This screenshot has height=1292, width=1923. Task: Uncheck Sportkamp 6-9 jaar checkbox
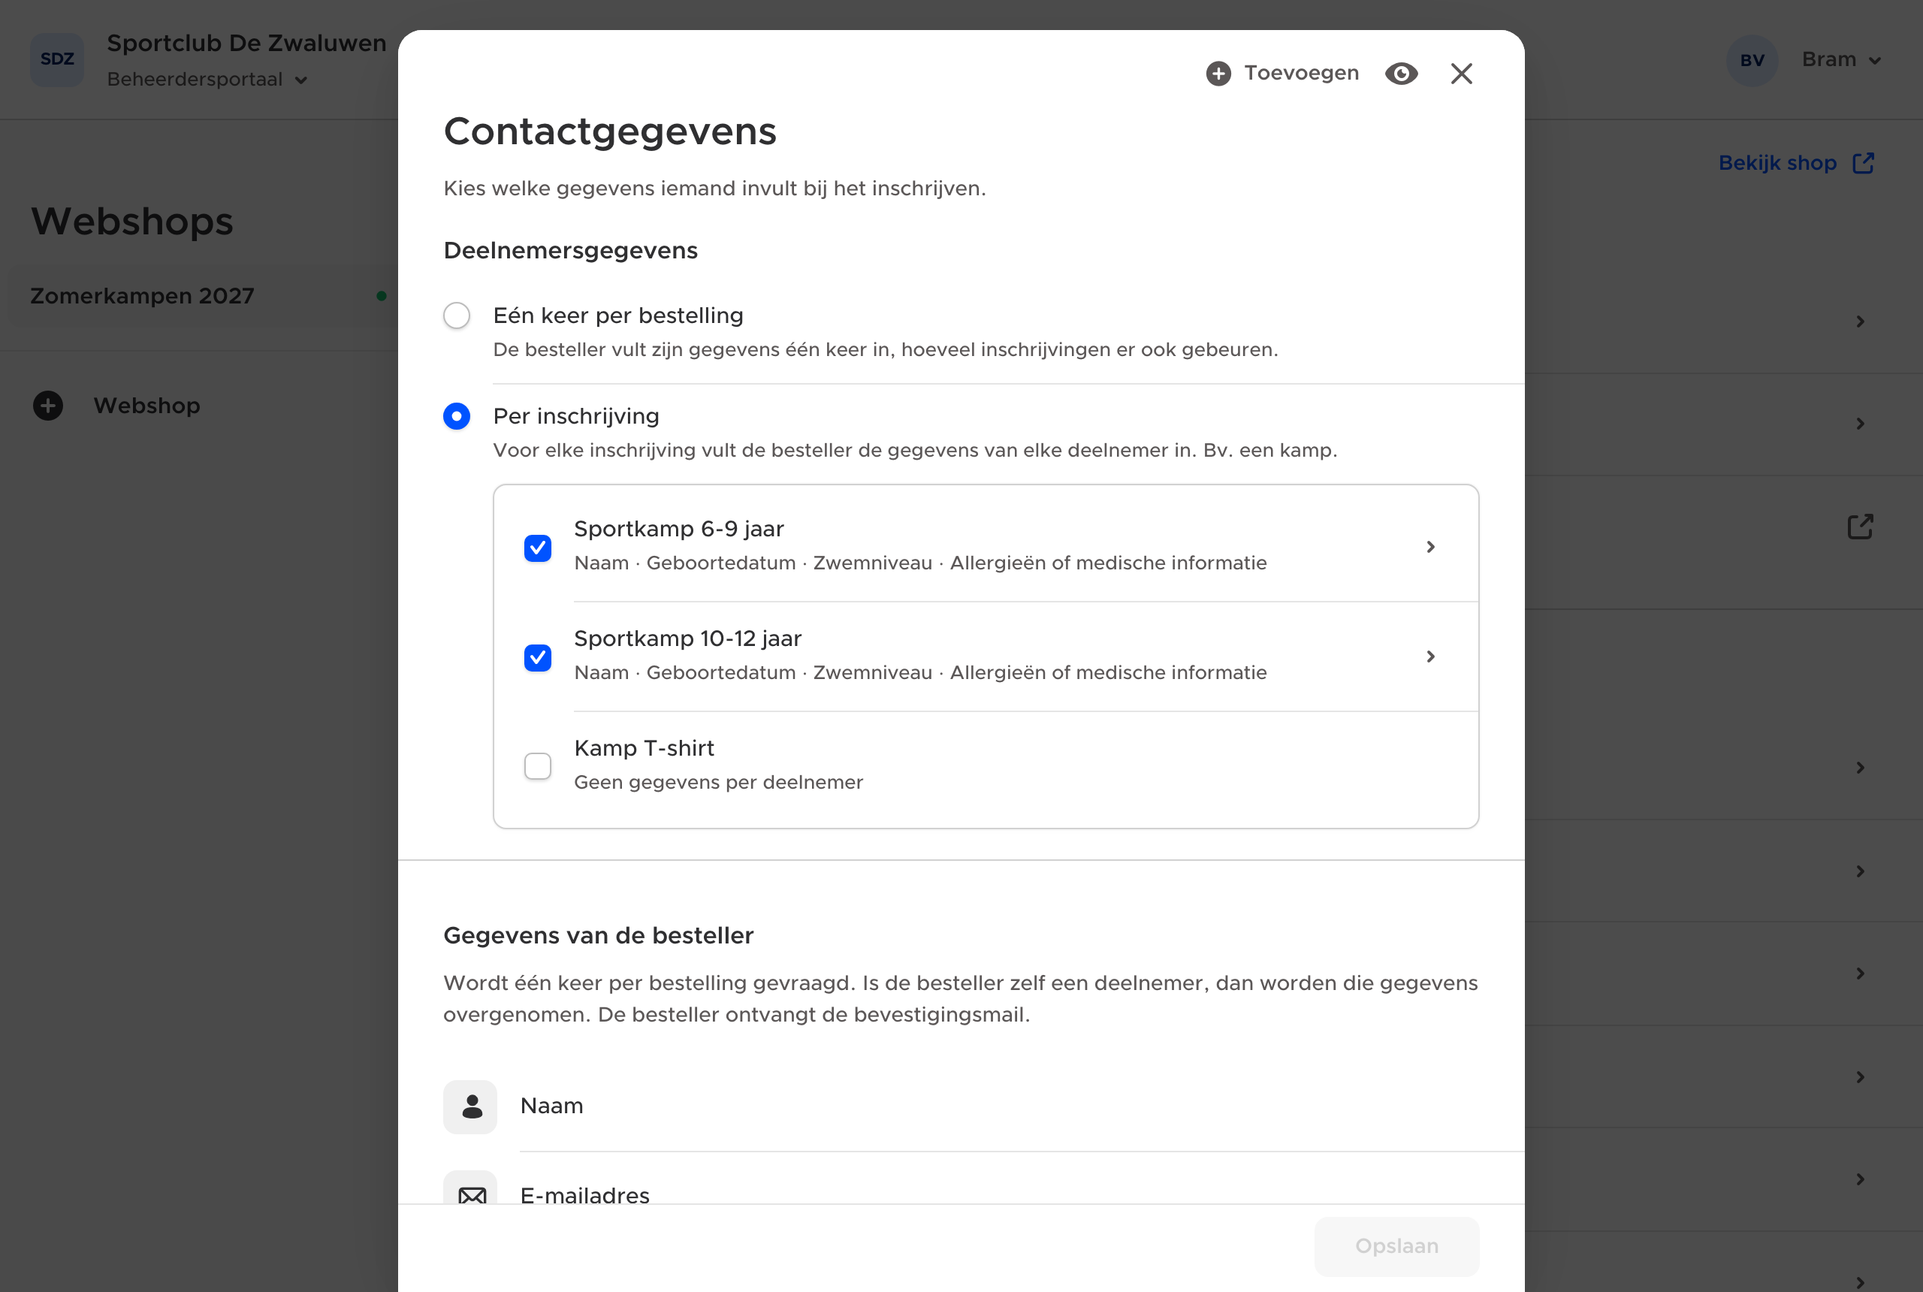click(537, 547)
